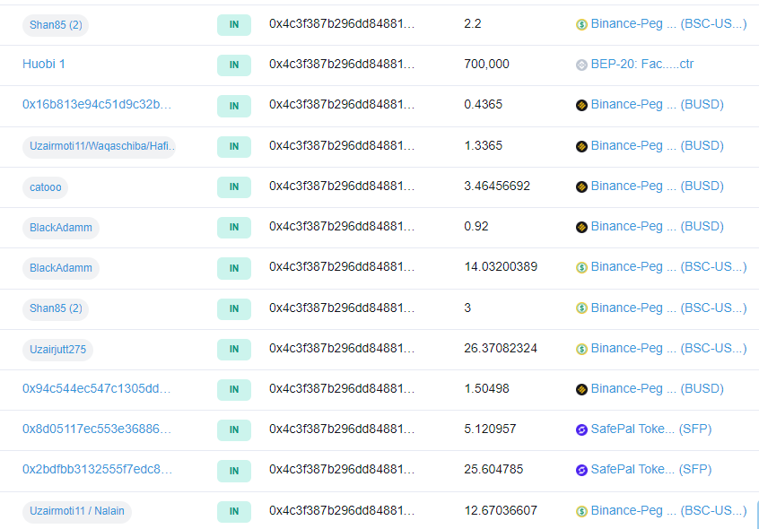Click the 25.604785 amount value
The width and height of the screenshot is (759, 529).
pos(493,470)
